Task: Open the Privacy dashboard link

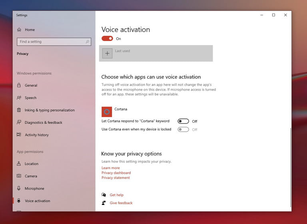Action: tap(116, 173)
